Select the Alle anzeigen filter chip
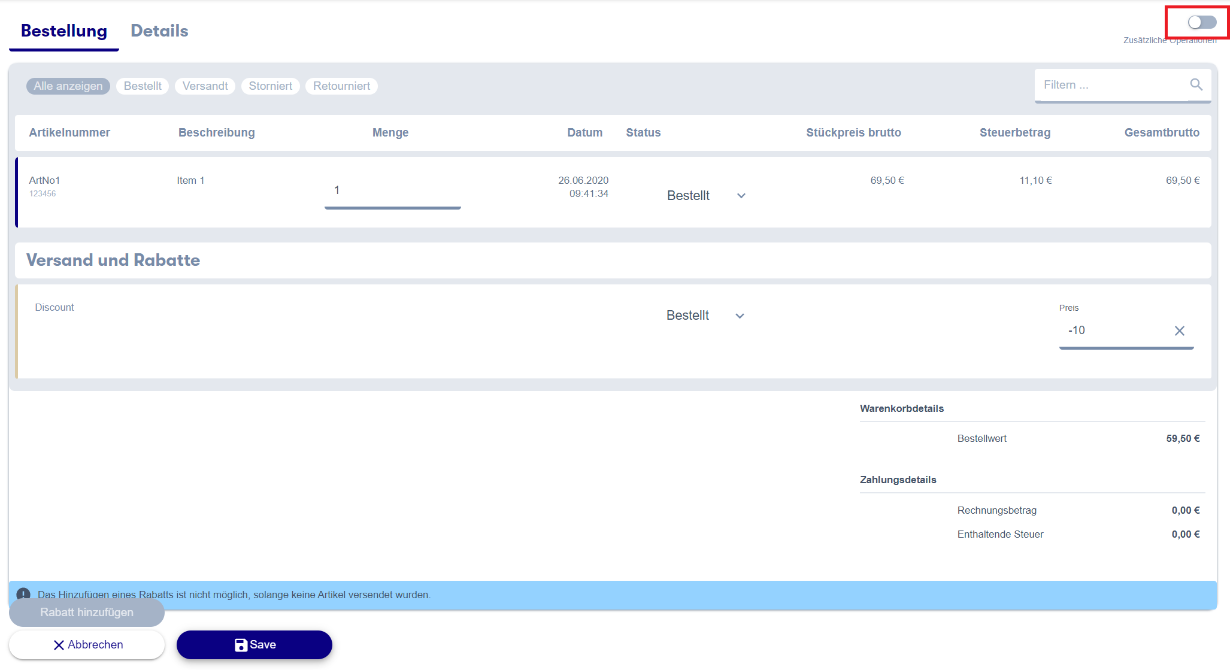The height and width of the screenshot is (670, 1230). point(68,86)
